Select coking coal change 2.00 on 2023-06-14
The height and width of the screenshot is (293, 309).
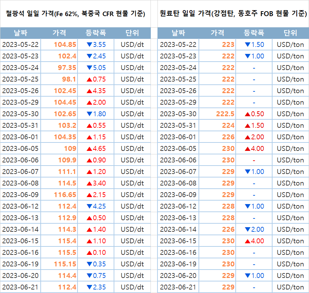pos(254,230)
